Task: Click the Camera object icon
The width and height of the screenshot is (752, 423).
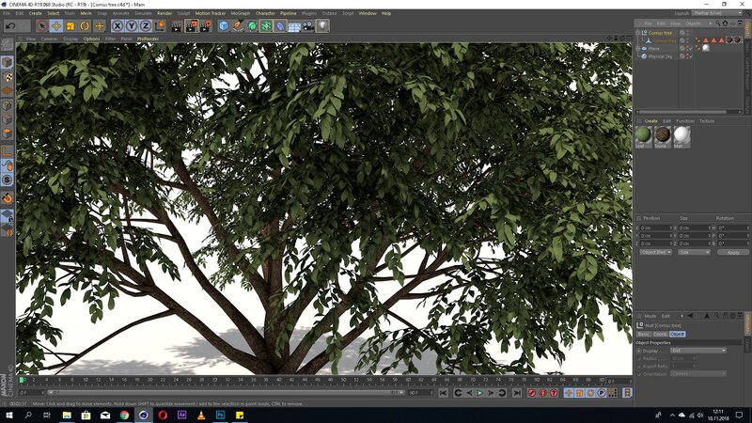Action: (x=308, y=26)
